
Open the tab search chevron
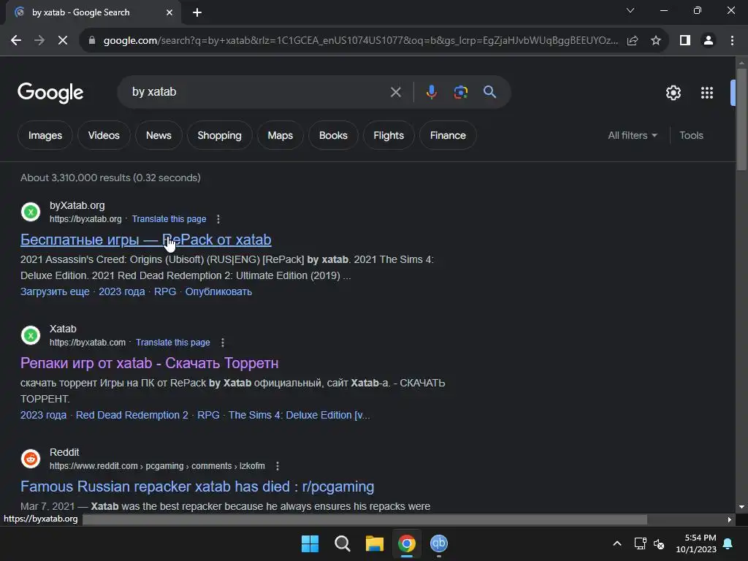(630, 10)
